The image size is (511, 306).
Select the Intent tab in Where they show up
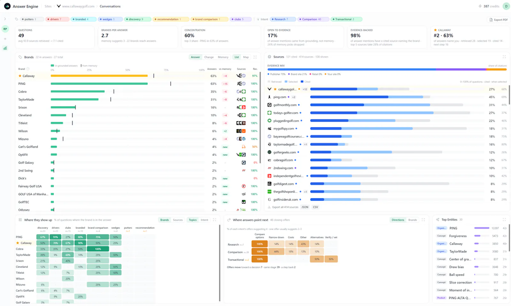point(204,220)
